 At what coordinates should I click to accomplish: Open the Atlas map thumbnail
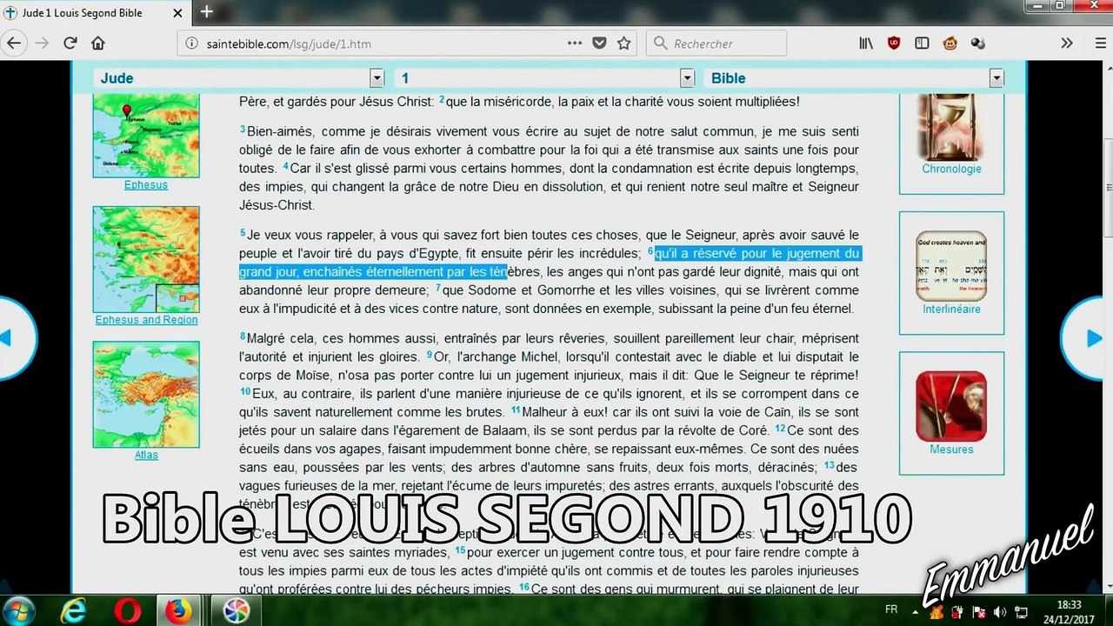146,394
